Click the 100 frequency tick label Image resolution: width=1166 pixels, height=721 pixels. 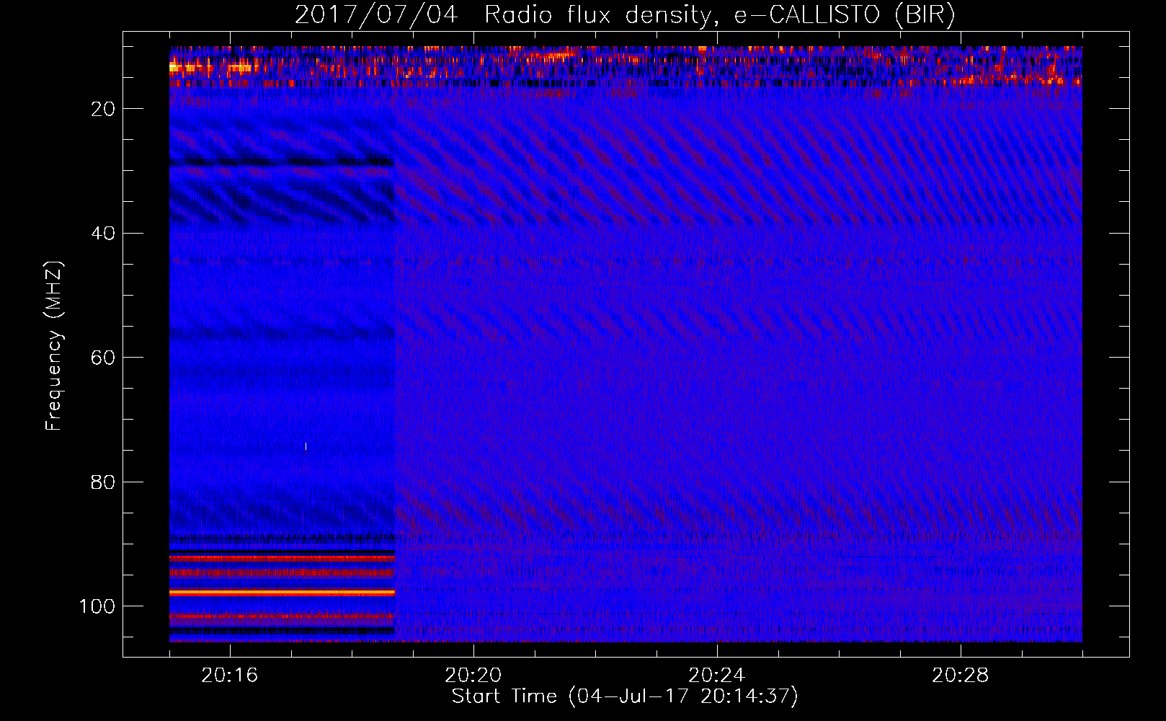tap(97, 606)
